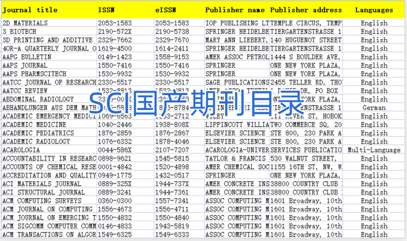Select the ABHANDLUNGEN AUS DEM MATH cell

pyautogui.click(x=49, y=108)
